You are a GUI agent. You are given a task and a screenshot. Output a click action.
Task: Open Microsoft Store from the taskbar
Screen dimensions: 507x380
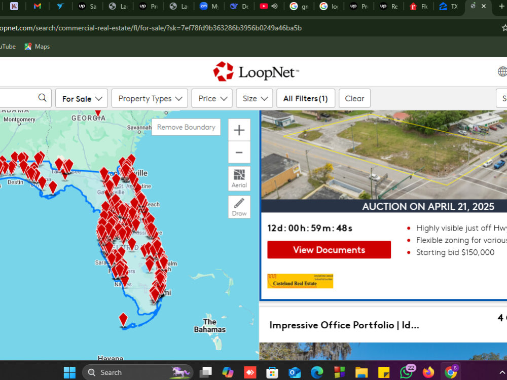pyautogui.click(x=272, y=372)
